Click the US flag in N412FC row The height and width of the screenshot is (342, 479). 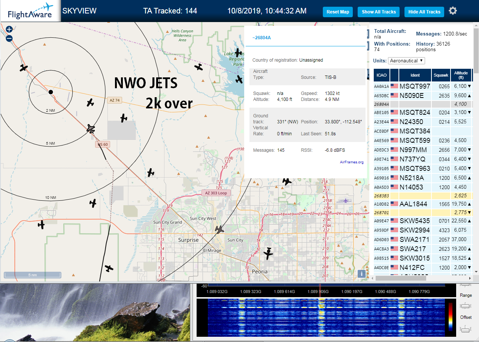394,267
